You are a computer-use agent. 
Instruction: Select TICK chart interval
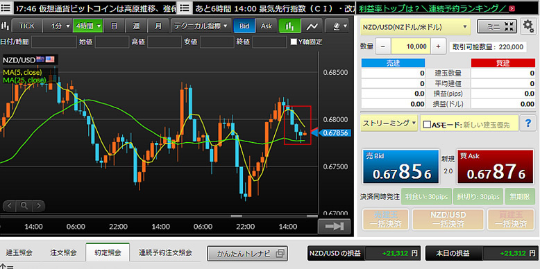27,26
